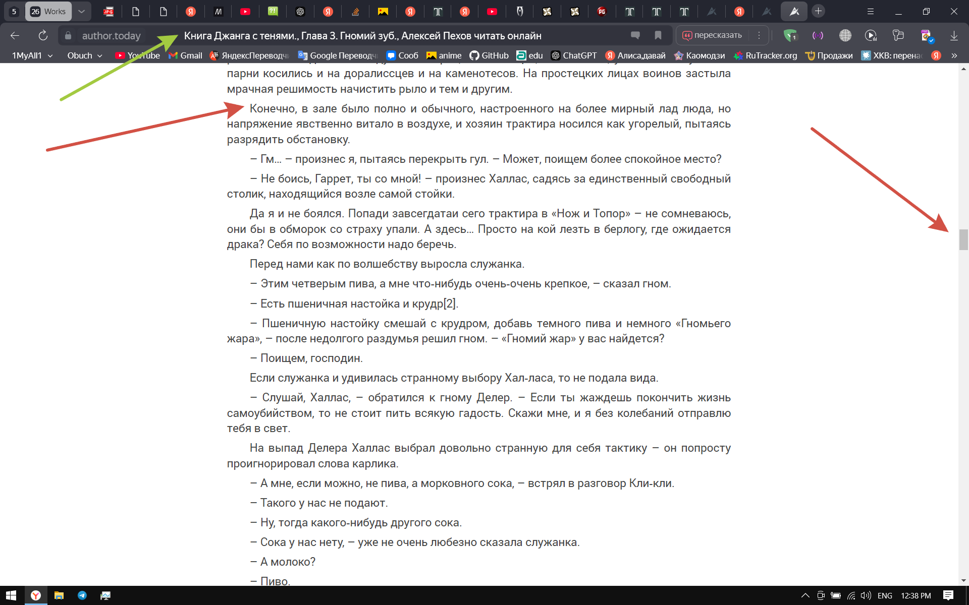The image size is (969, 605).
Task: Click the author.today address field
Action: tap(111, 35)
